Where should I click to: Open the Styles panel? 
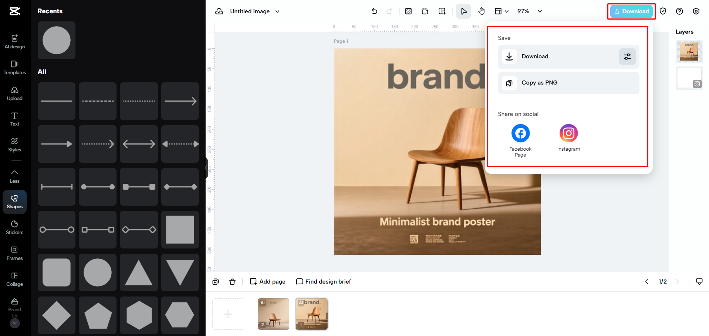[x=15, y=145]
